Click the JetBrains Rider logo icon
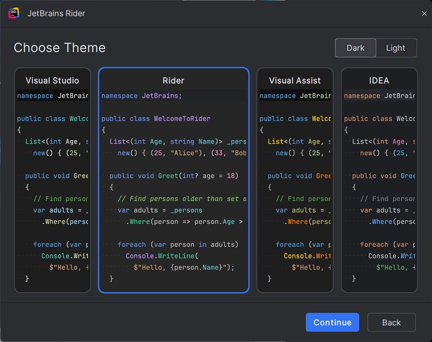 coord(14,13)
